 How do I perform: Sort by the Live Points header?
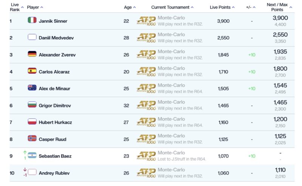coord(233,7)
